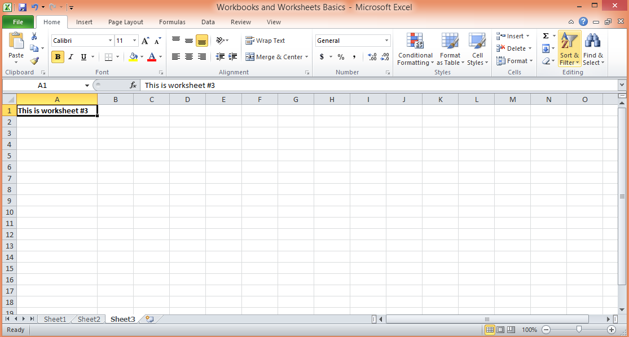629x337 pixels.
Task: Click the Wrap Text button
Action: (x=265, y=41)
